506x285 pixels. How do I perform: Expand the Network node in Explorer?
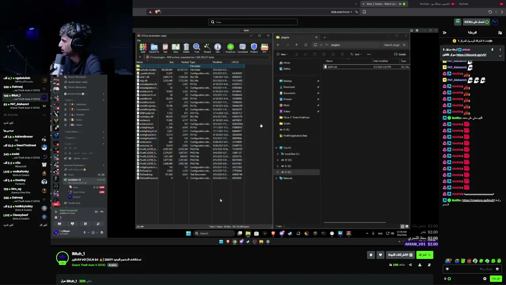tap(276, 178)
